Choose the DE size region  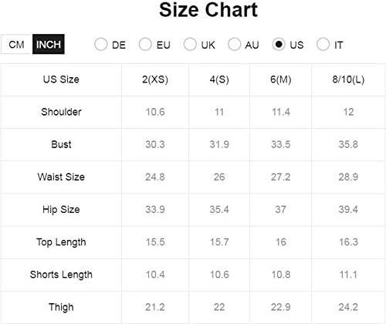(x=100, y=45)
